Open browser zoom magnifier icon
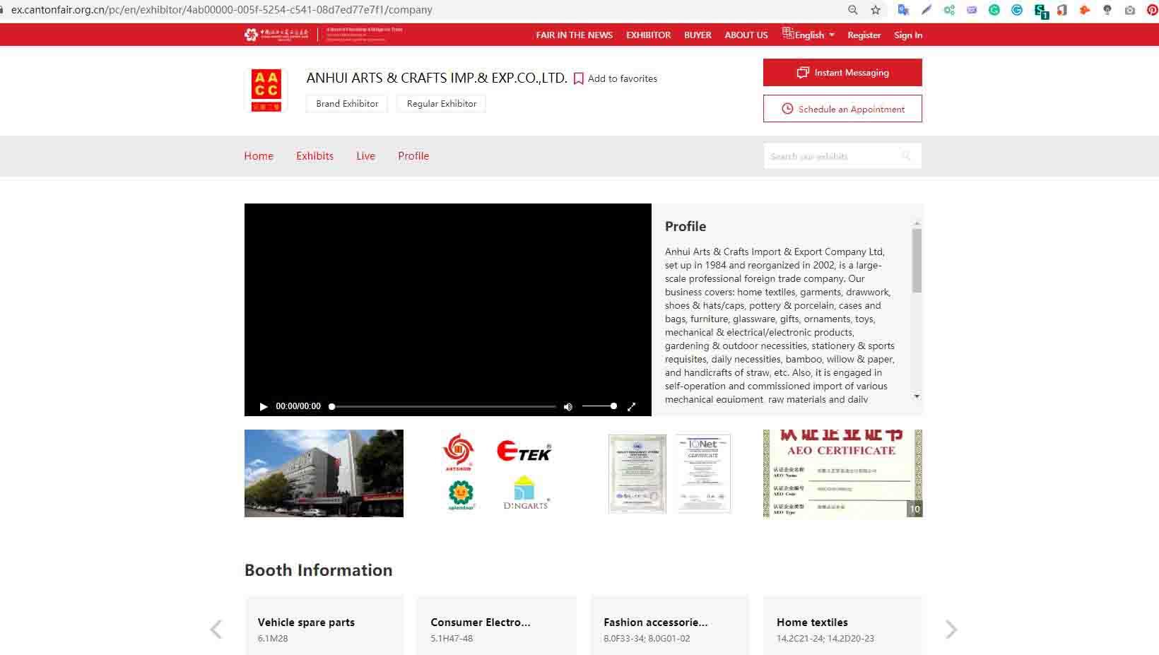 point(853,10)
